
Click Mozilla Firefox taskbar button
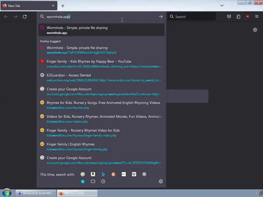pos(77,193)
